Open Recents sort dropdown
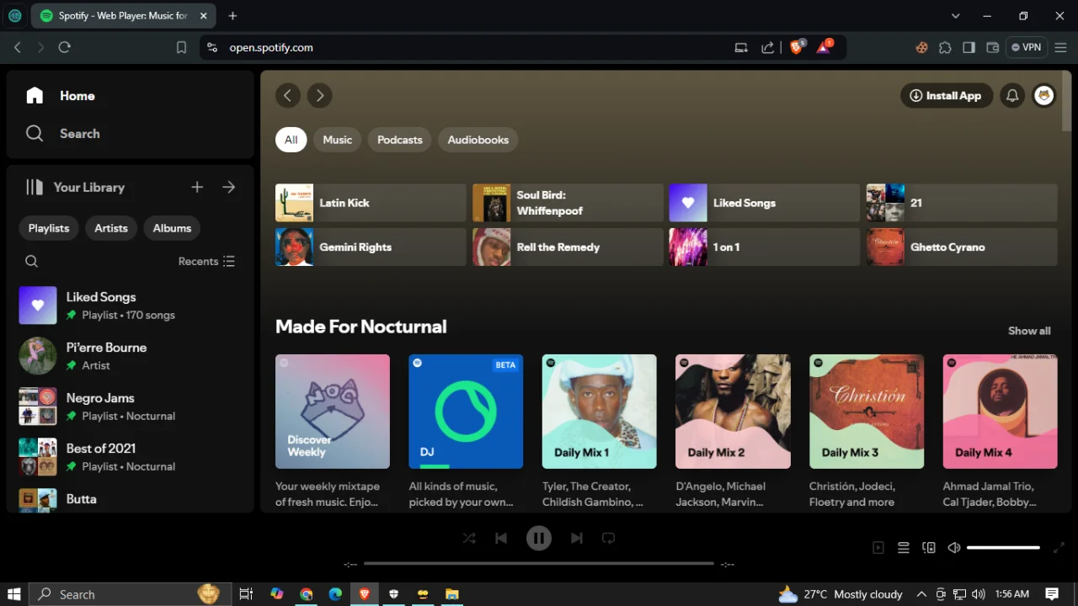The height and width of the screenshot is (606, 1078). (207, 262)
